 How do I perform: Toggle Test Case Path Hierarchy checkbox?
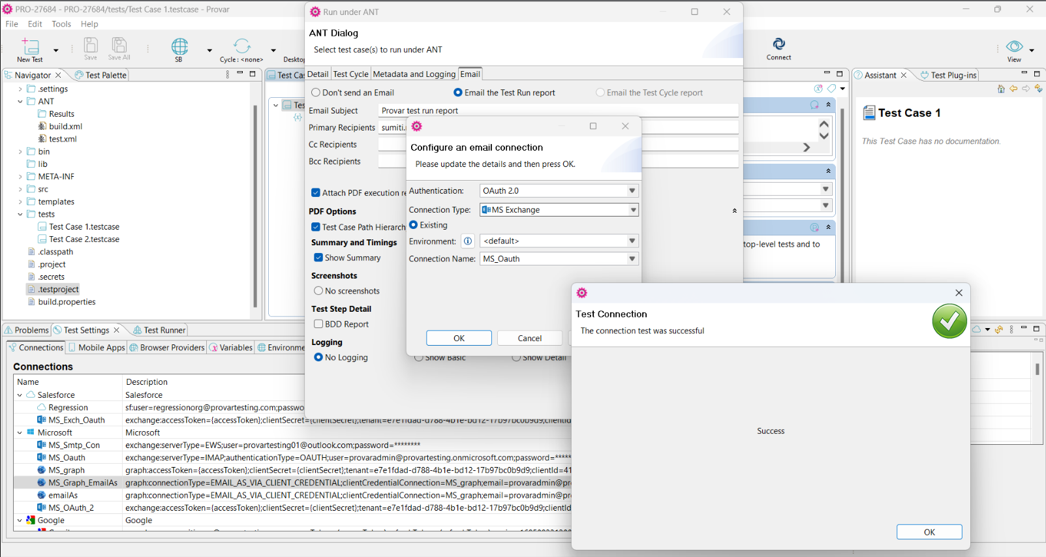click(x=316, y=227)
